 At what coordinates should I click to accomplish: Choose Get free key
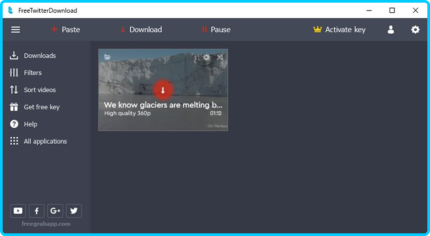click(35, 107)
